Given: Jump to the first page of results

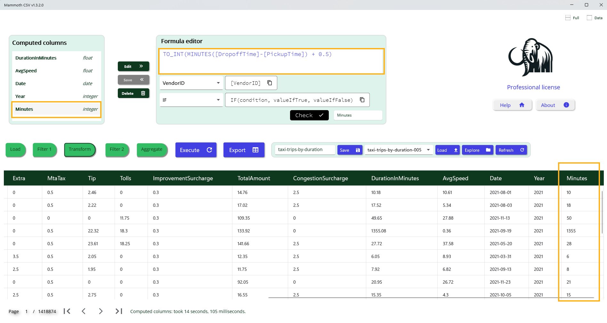Looking at the screenshot, I should 67,311.
